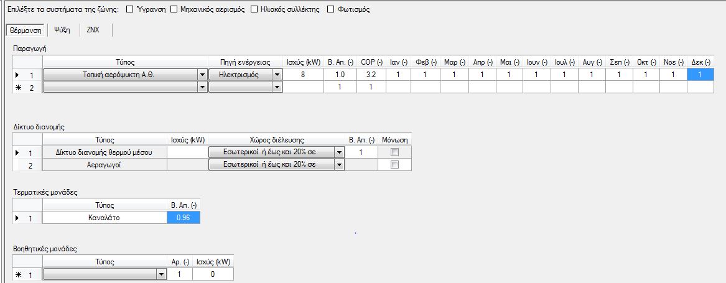
Task: Open the type dropdown in production row 2
Action: [x=202, y=87]
